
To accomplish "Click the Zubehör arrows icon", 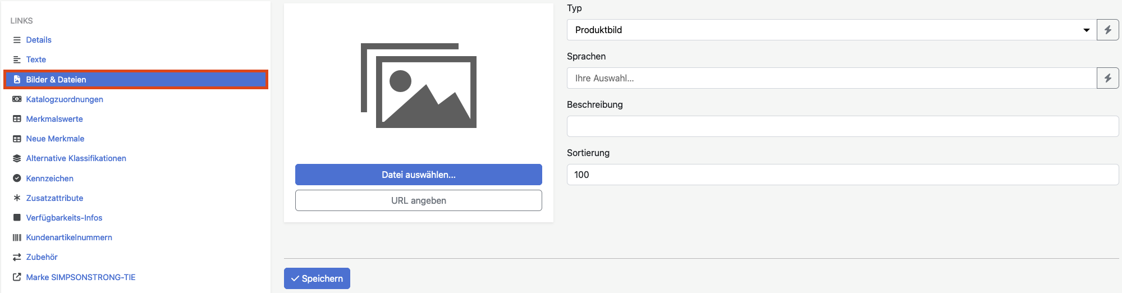I will (17, 257).
